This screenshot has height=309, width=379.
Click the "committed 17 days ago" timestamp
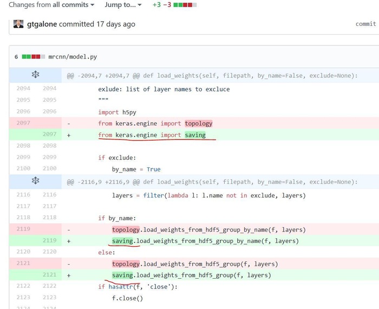[x=97, y=24]
